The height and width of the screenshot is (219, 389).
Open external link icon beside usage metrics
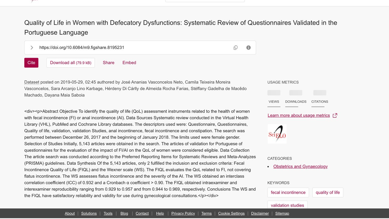pyautogui.click(x=335, y=116)
